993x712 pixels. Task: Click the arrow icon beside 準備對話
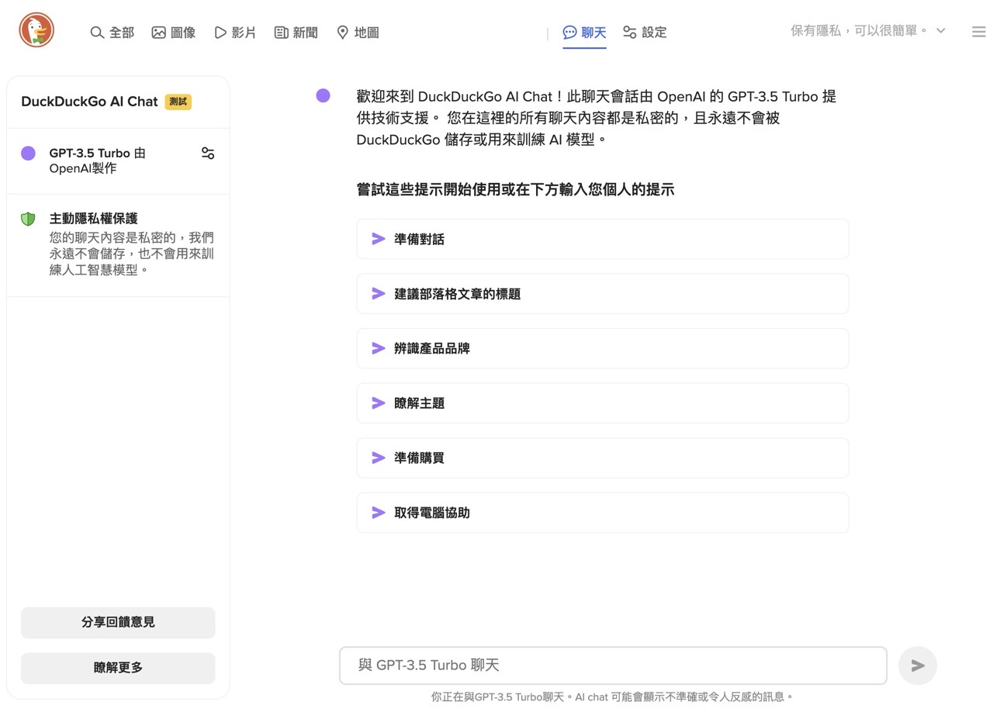click(379, 239)
